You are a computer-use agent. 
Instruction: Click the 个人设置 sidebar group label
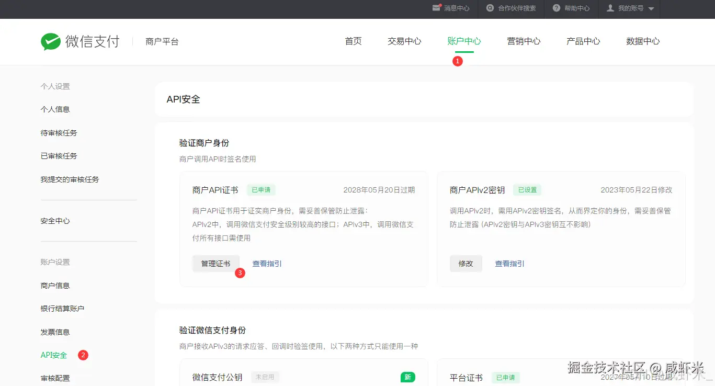pyautogui.click(x=55, y=86)
